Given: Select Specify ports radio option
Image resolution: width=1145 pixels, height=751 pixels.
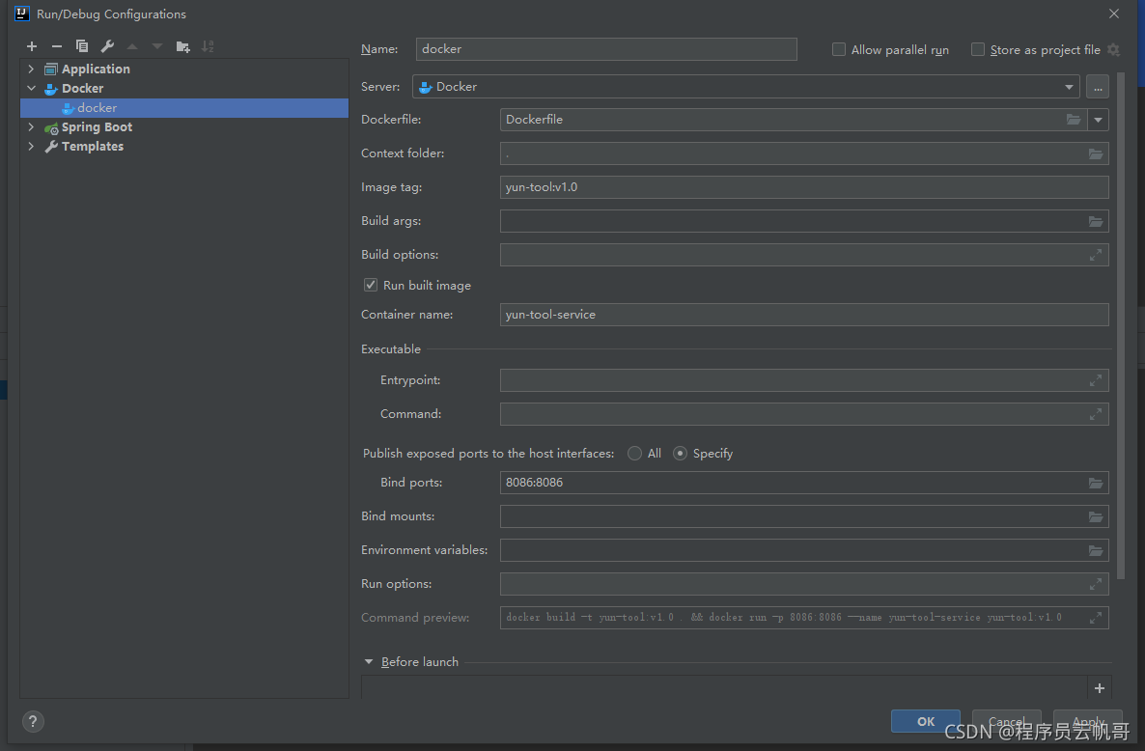Looking at the screenshot, I should [680, 454].
